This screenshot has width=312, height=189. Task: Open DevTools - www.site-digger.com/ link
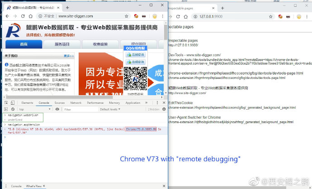(x=194, y=55)
